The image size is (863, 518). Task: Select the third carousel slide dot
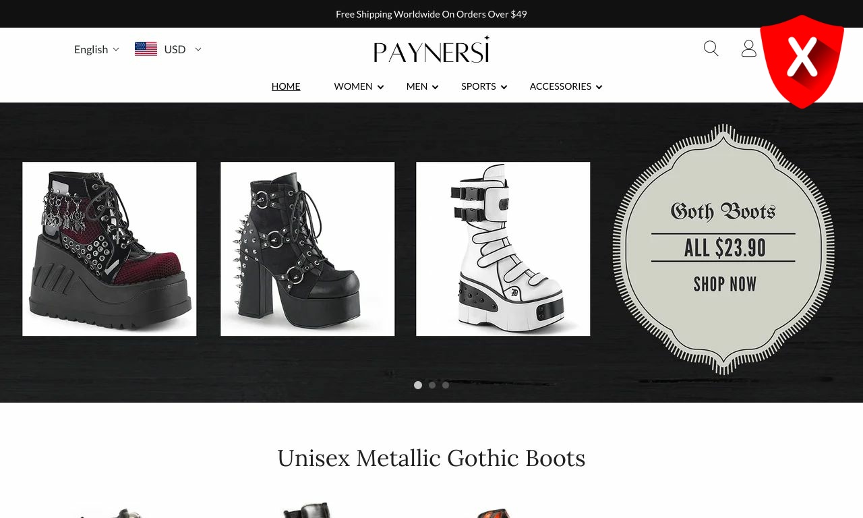pos(446,385)
